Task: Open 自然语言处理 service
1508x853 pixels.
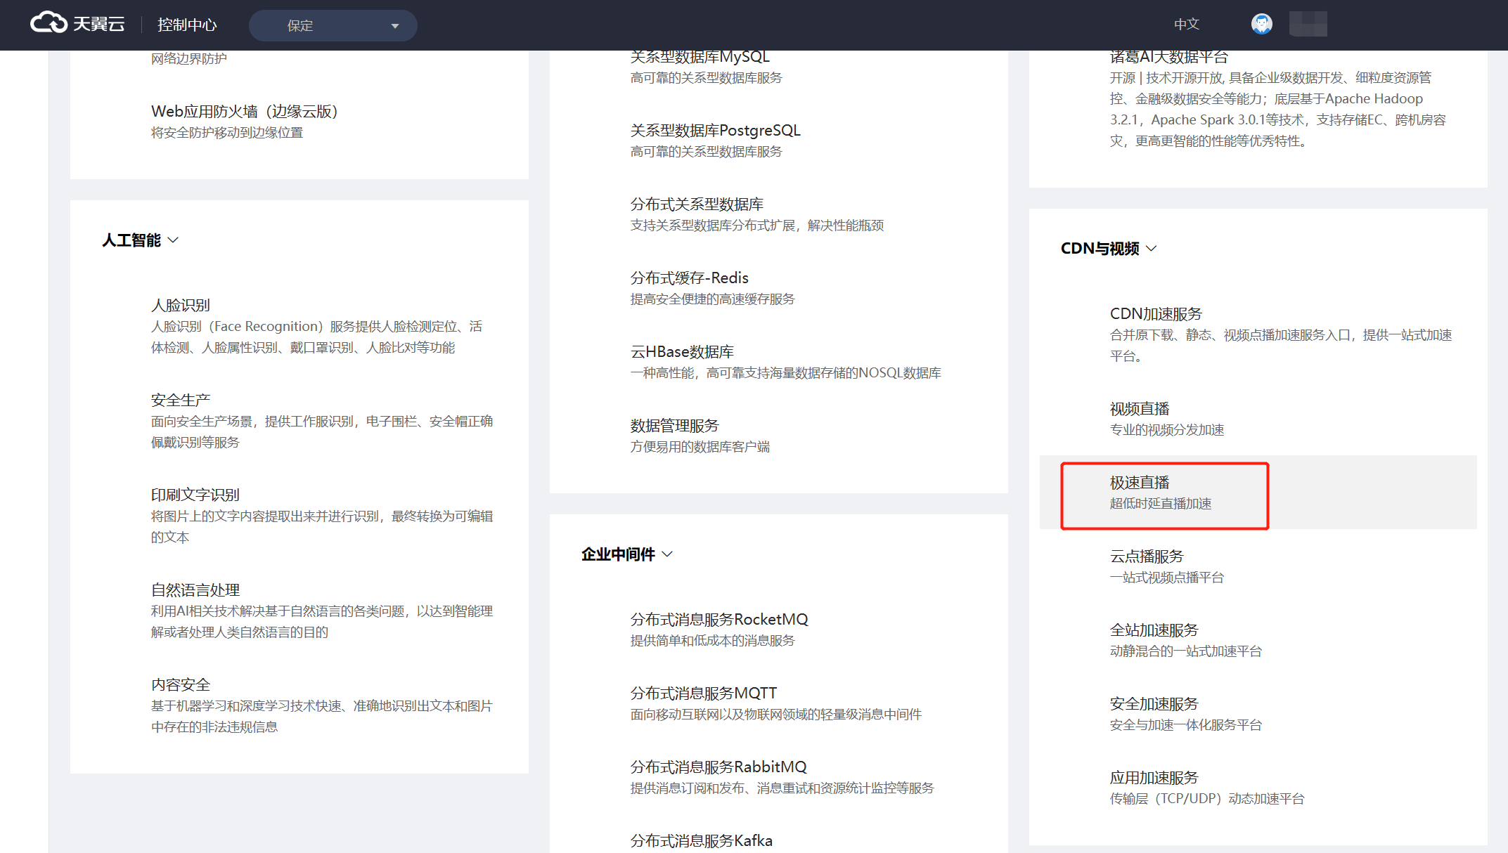Action: [195, 590]
